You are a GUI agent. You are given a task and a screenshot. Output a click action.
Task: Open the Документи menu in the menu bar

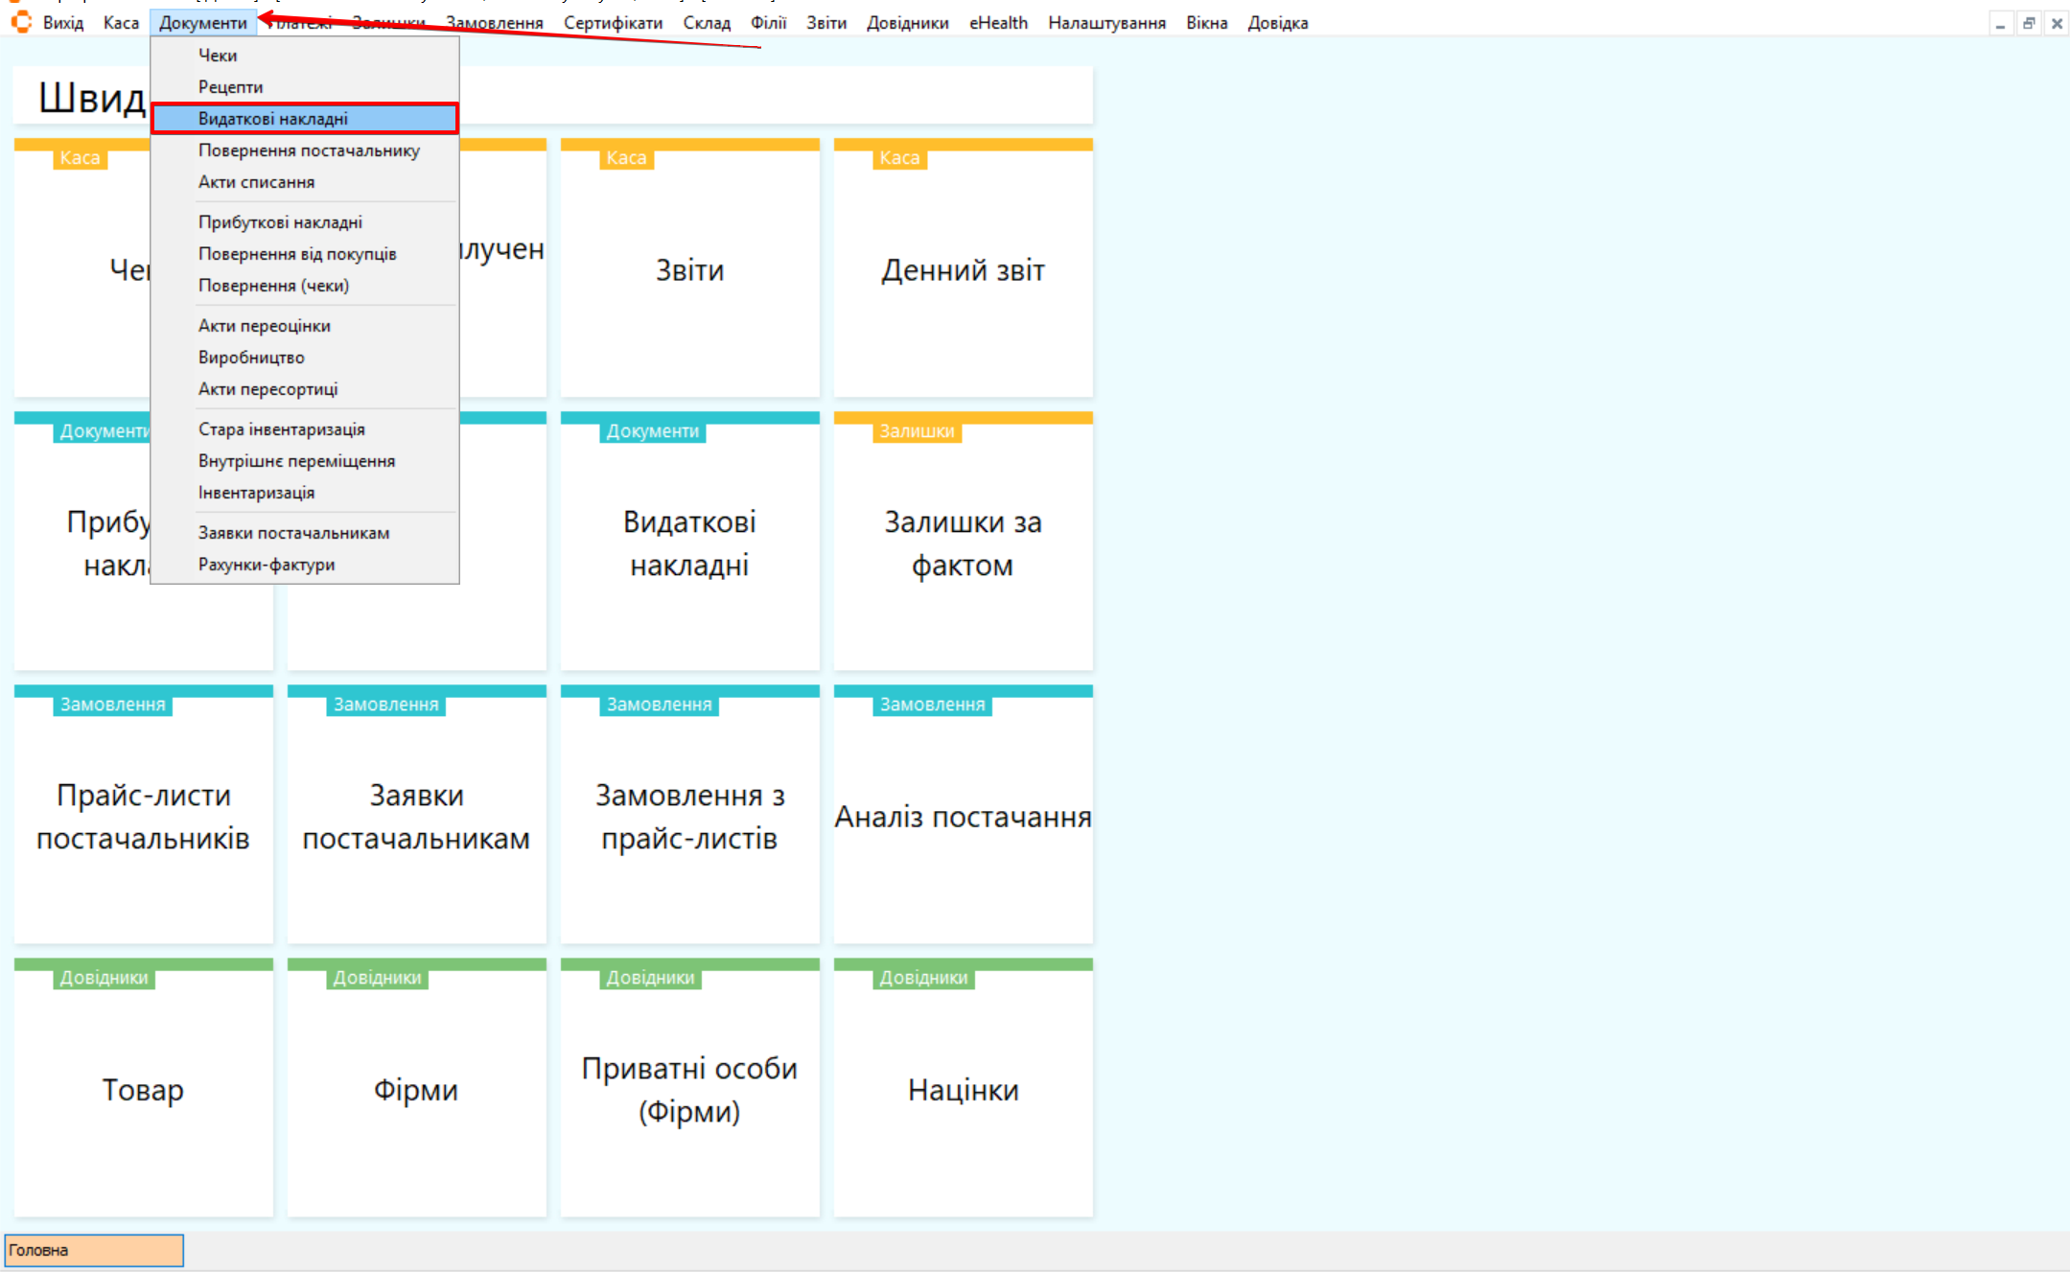coord(202,23)
